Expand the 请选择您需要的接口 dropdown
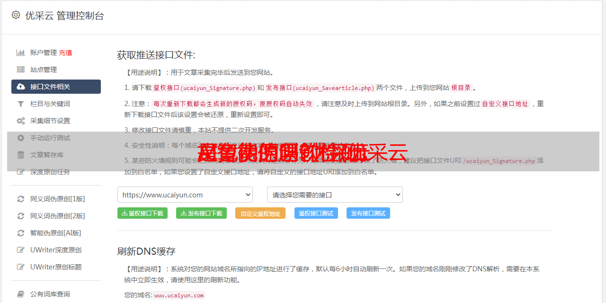Screen dimensions: 606x303 (x=335, y=195)
